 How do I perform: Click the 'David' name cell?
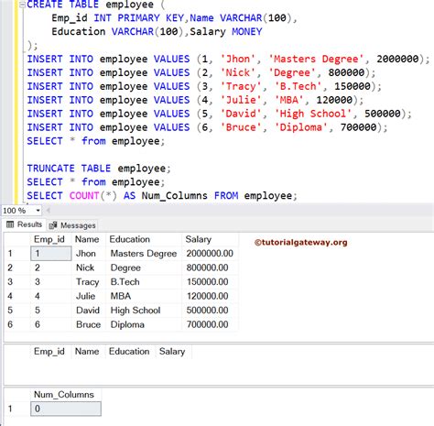[89, 311]
